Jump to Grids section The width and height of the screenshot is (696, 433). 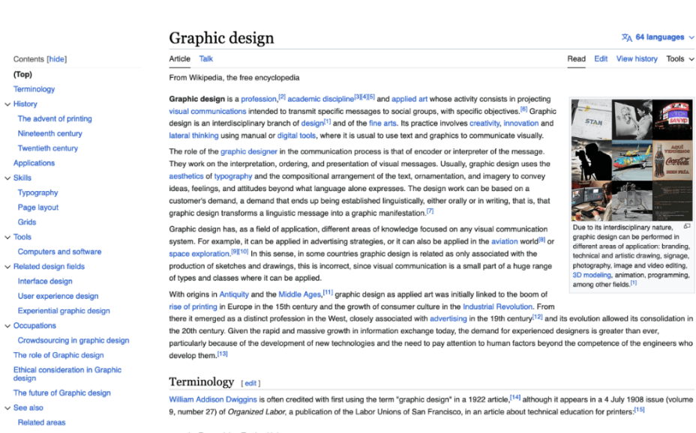[27, 222]
